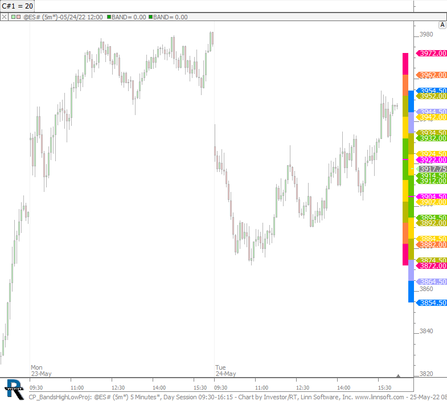
Task: Select the 3854.50 blue price label
Action: pyautogui.click(x=432, y=302)
